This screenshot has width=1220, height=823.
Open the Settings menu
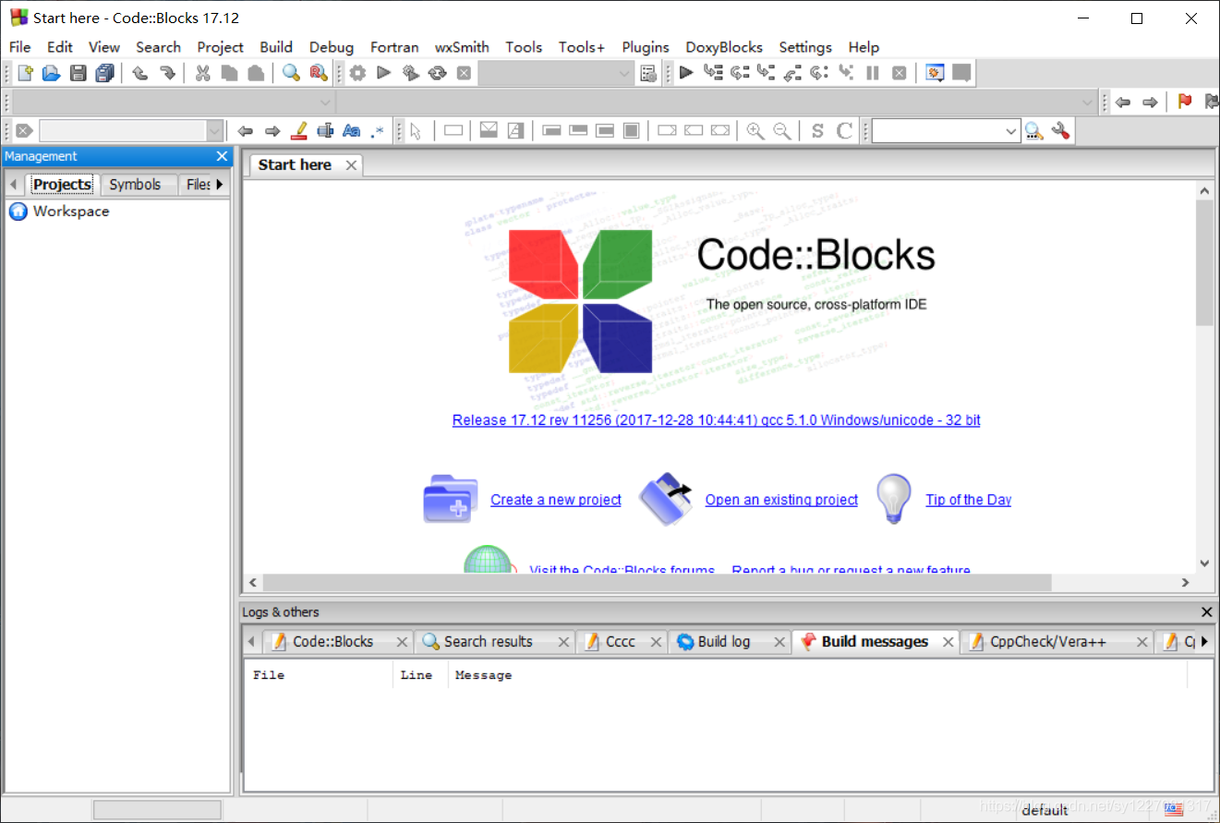805,47
